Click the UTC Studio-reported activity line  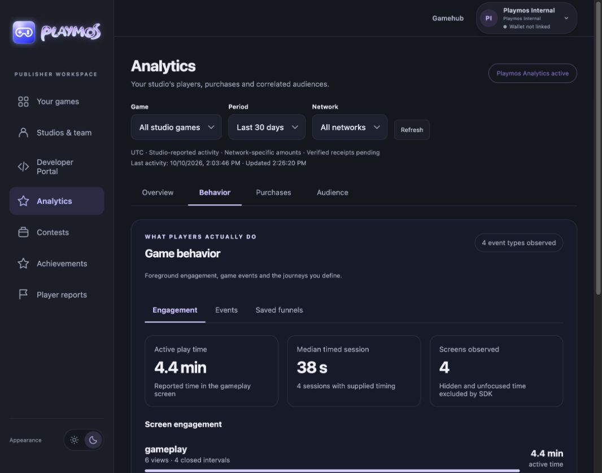click(255, 152)
